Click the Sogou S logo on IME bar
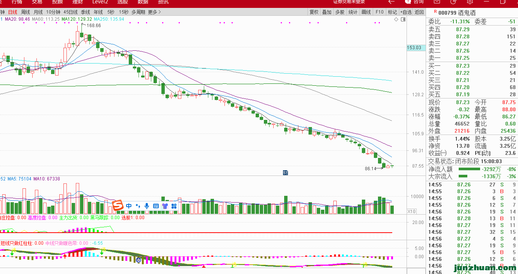The width and height of the screenshot is (518, 274). 118,206
